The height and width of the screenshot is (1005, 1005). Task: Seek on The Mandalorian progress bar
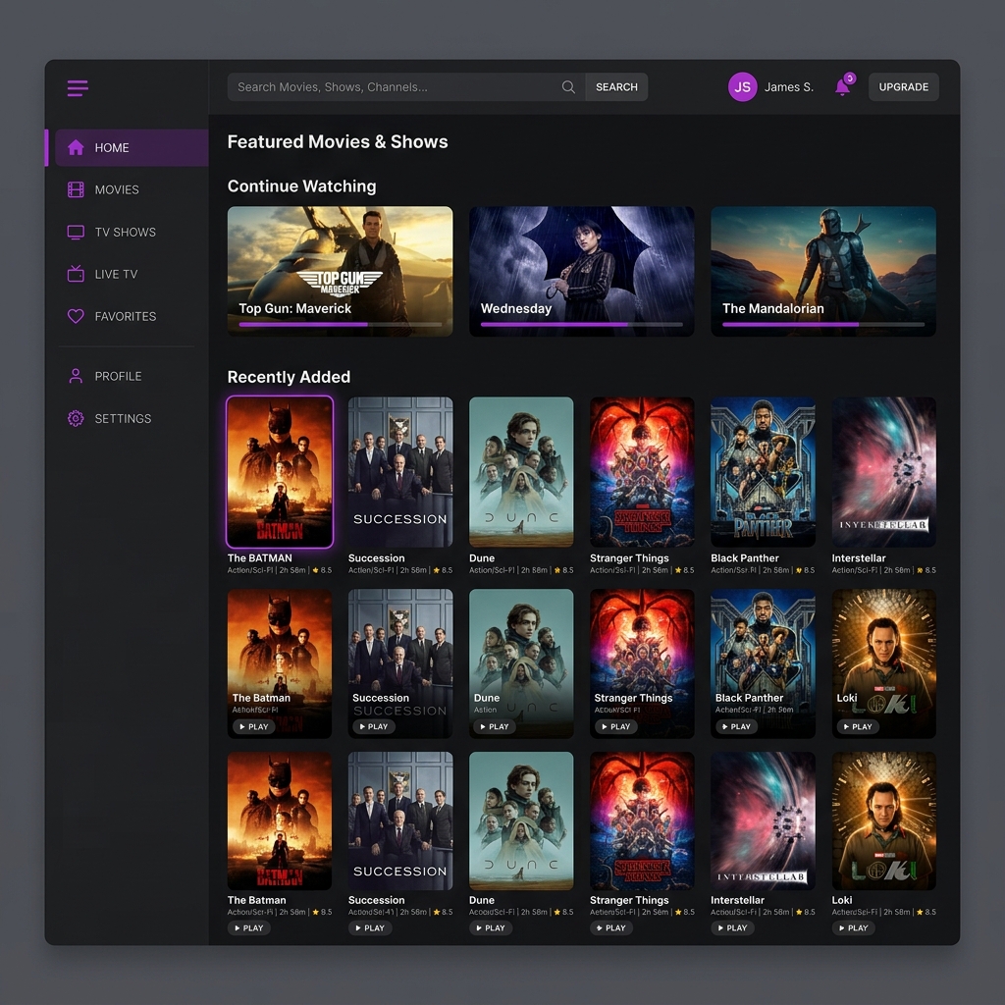823,324
